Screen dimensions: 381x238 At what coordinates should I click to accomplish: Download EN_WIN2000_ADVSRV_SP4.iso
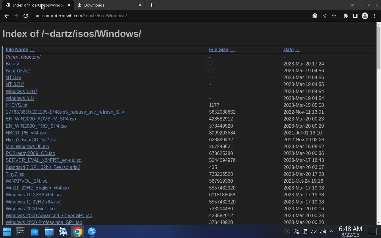coord(41,119)
